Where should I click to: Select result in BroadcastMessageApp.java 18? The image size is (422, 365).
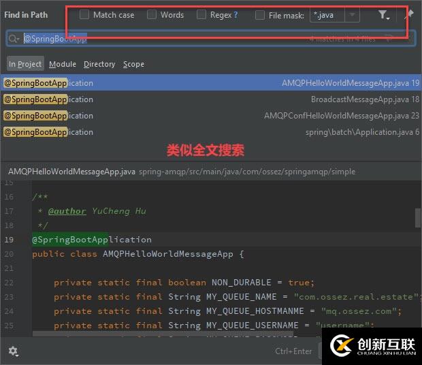(x=211, y=99)
